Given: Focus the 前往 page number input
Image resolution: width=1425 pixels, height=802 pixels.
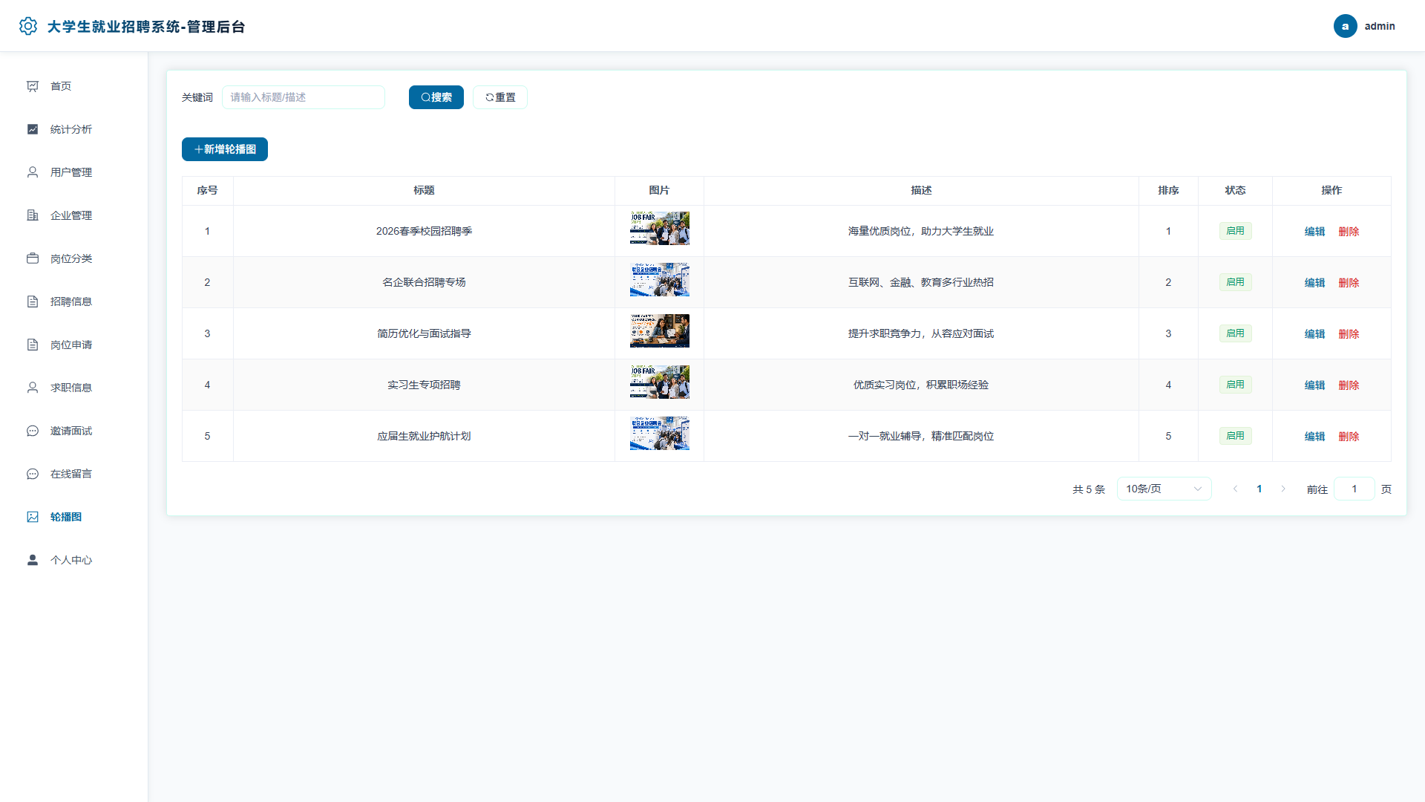Looking at the screenshot, I should pos(1354,489).
